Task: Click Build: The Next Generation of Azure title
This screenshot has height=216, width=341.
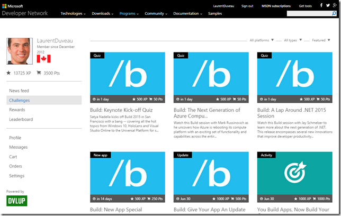Action: click(207, 113)
